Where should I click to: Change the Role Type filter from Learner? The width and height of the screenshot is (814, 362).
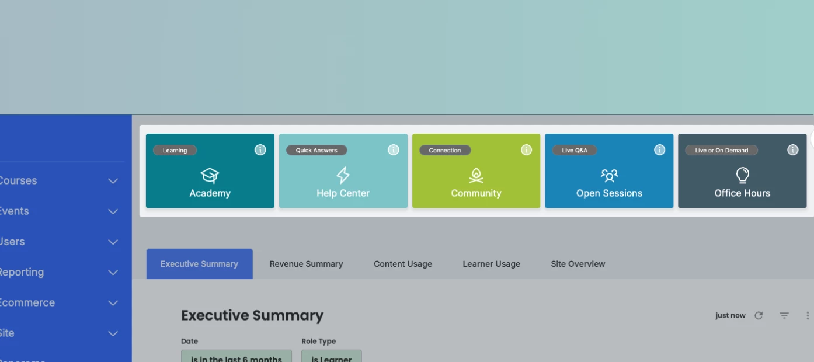coord(331,357)
